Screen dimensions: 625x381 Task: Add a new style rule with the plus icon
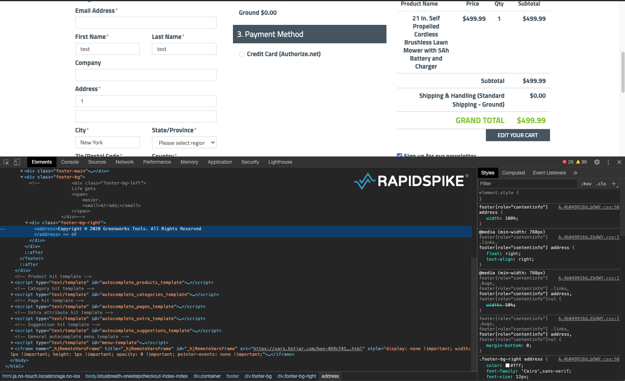614,184
